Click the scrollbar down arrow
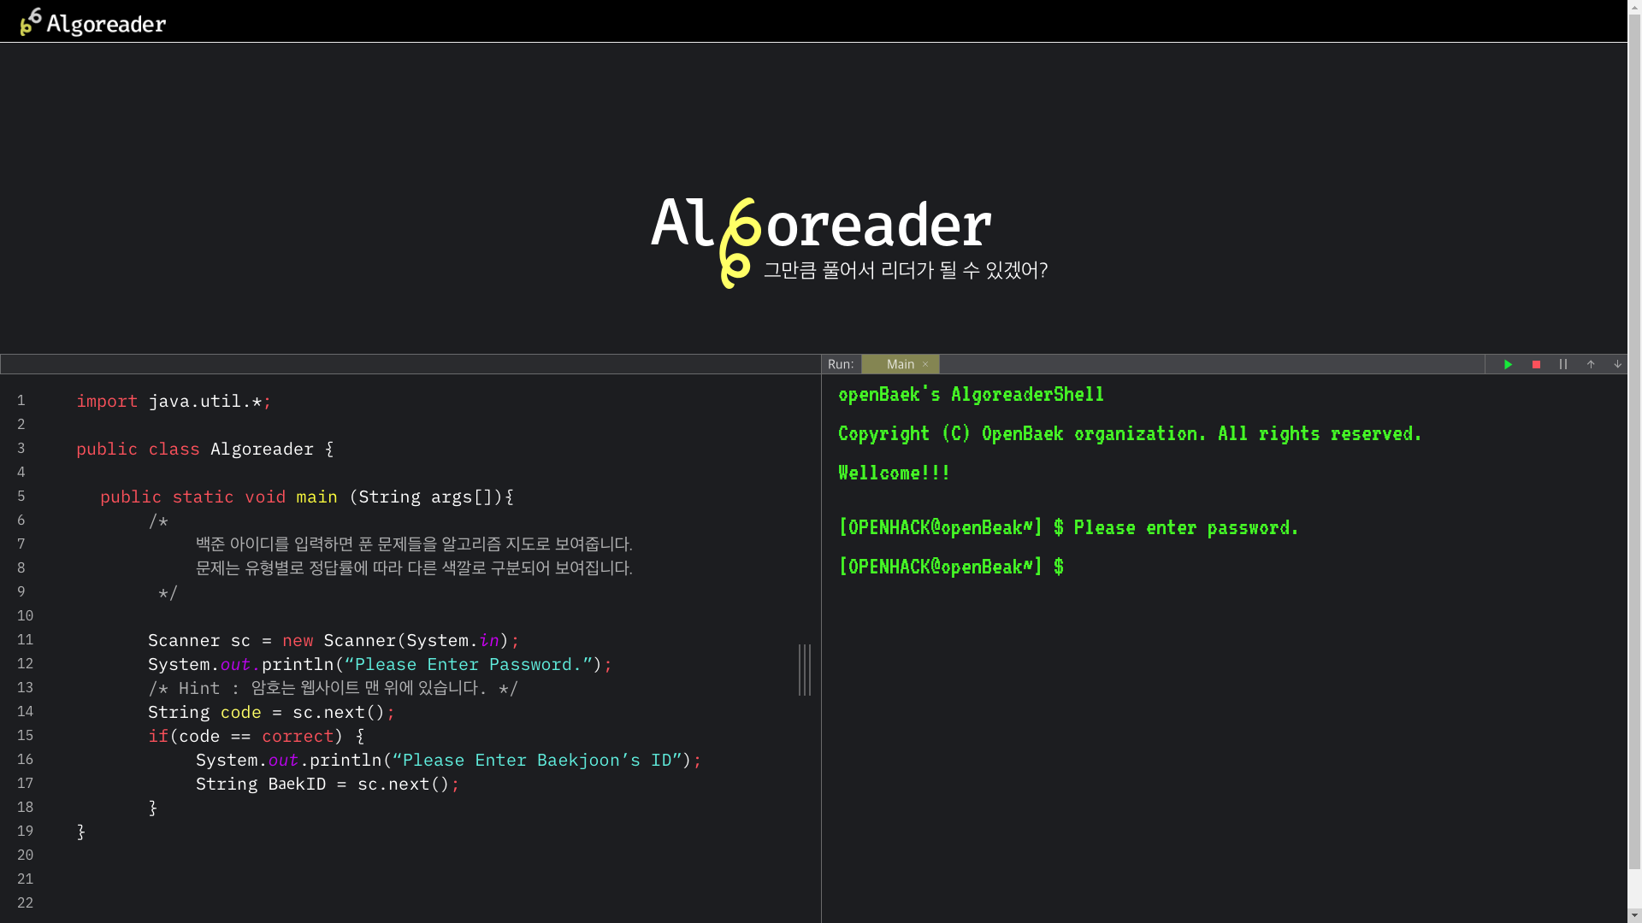The width and height of the screenshot is (1642, 923). [1634, 915]
